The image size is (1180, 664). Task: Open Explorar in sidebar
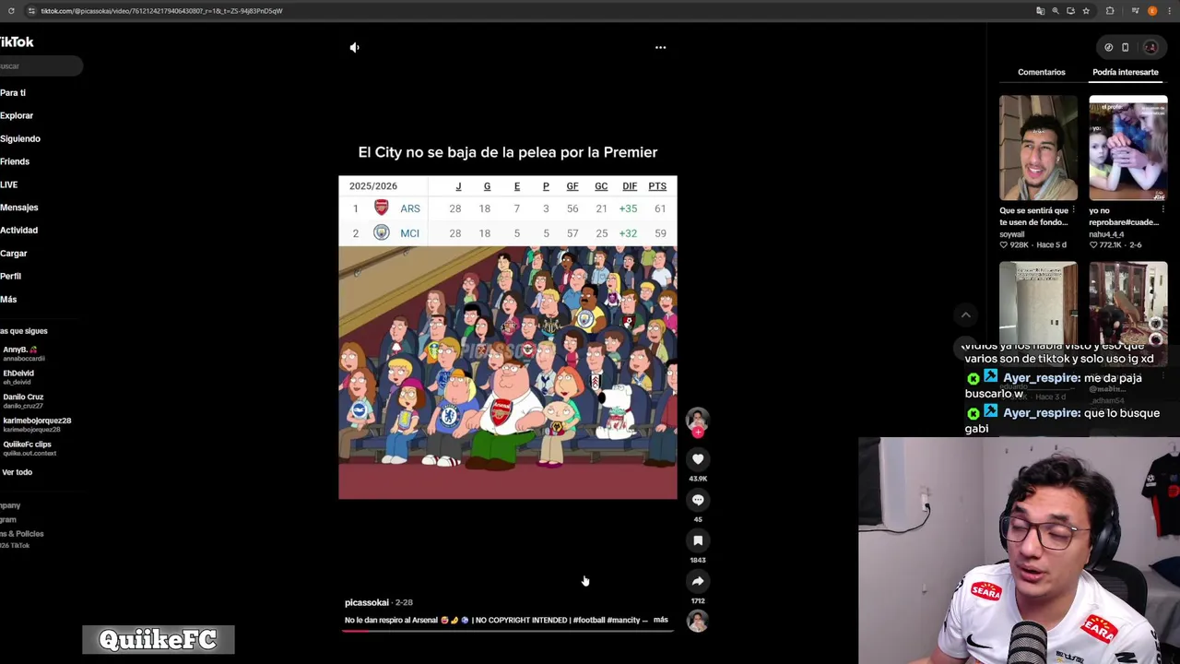[x=17, y=115]
